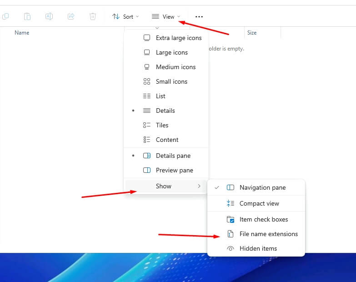Enable Item check boxes

click(x=256, y=219)
